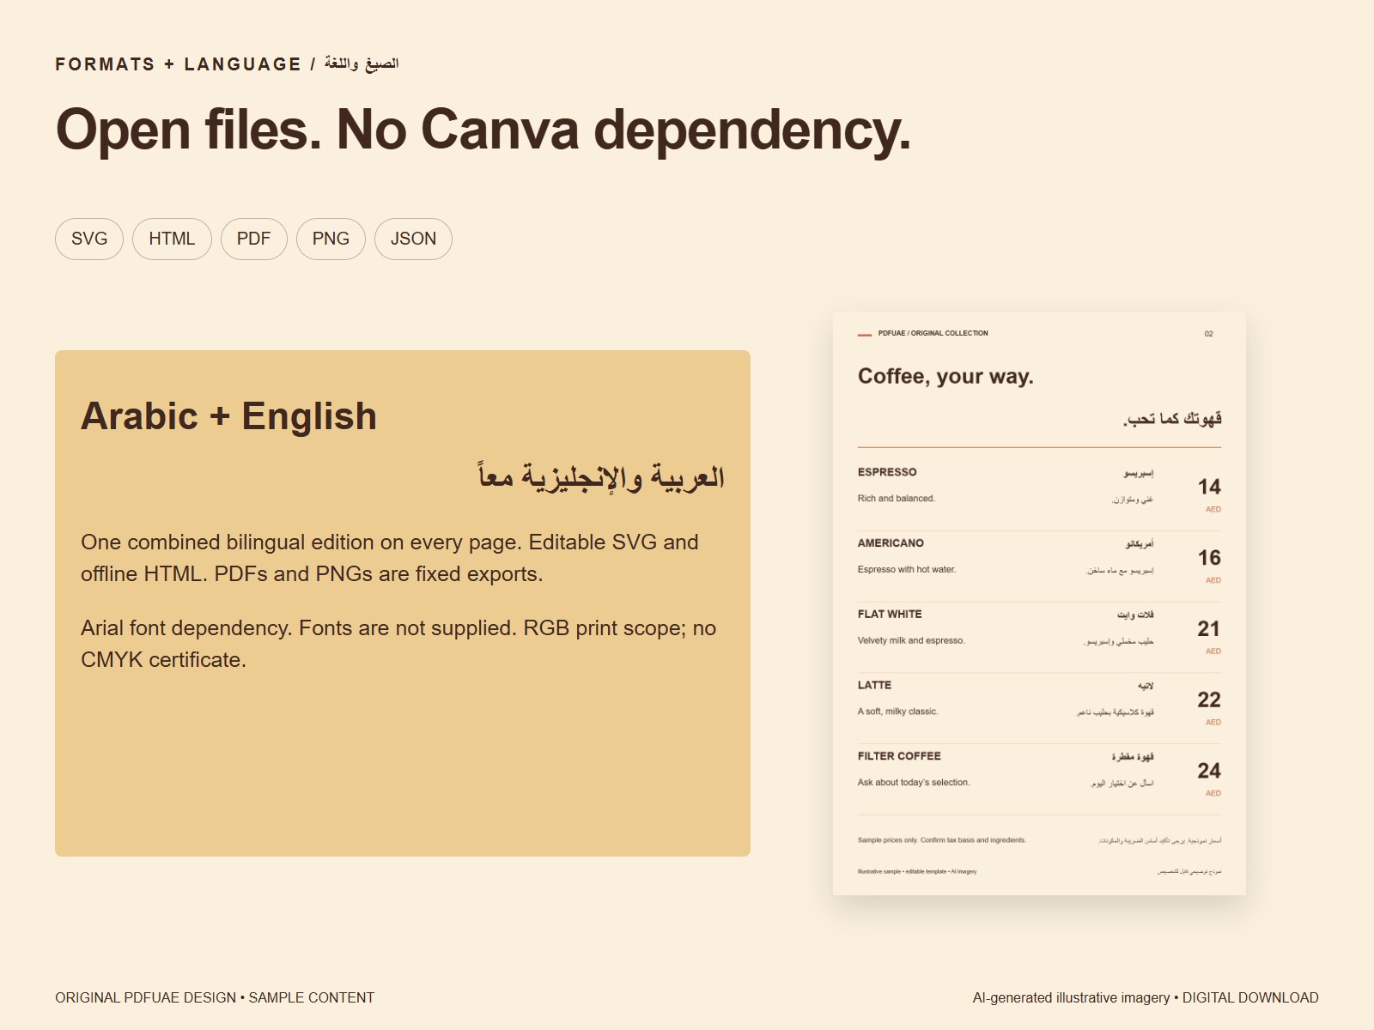Click the SVG format pill
Viewport: 1374px width, 1030px height.
pyautogui.click(x=89, y=239)
